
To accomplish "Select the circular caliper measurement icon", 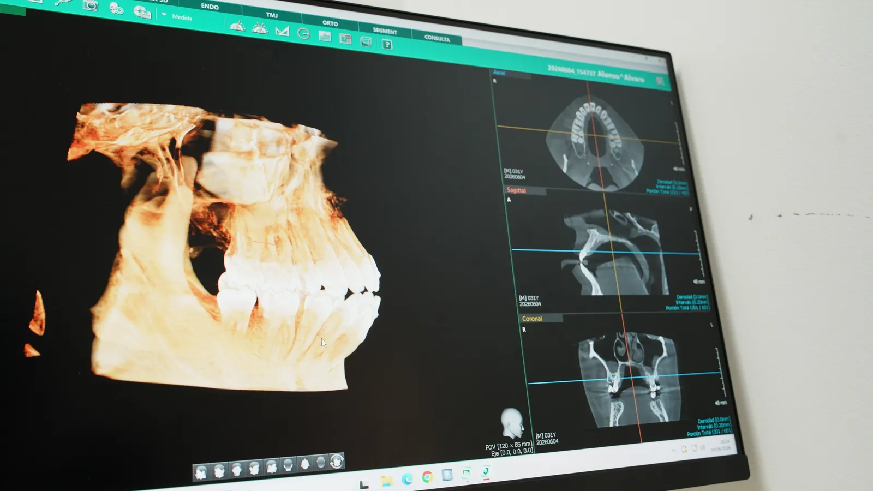I will [x=303, y=34].
